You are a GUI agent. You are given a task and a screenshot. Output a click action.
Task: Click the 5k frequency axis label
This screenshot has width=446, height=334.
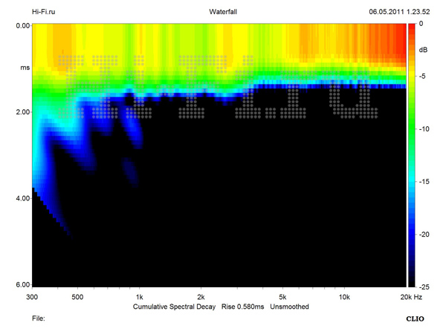point(282,296)
